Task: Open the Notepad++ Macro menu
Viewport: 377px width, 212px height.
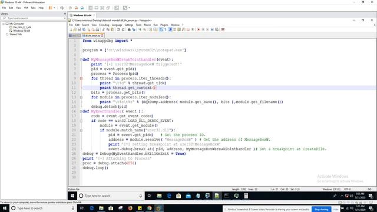Action: (x=147, y=25)
